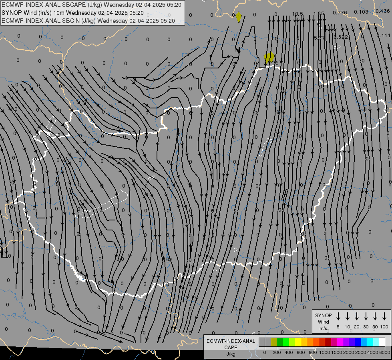
Task: Click the 400 tick label in legend
Action: (x=289, y=352)
